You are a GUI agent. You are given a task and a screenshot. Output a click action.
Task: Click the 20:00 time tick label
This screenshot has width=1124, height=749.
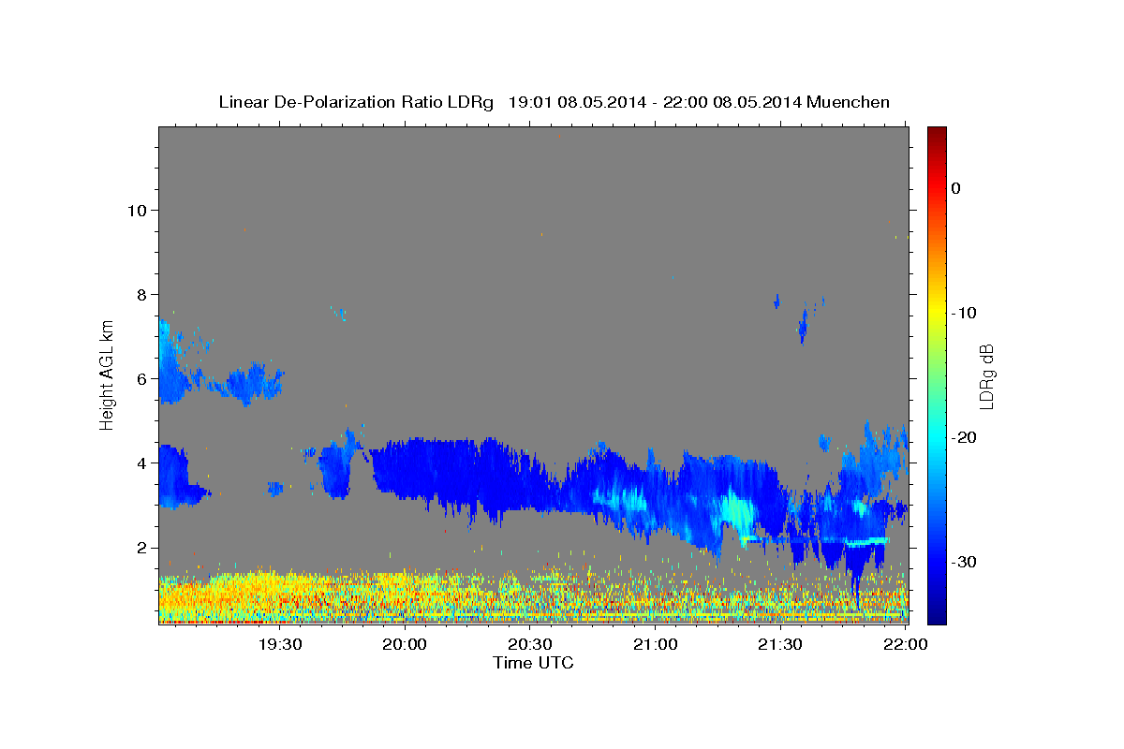point(405,644)
